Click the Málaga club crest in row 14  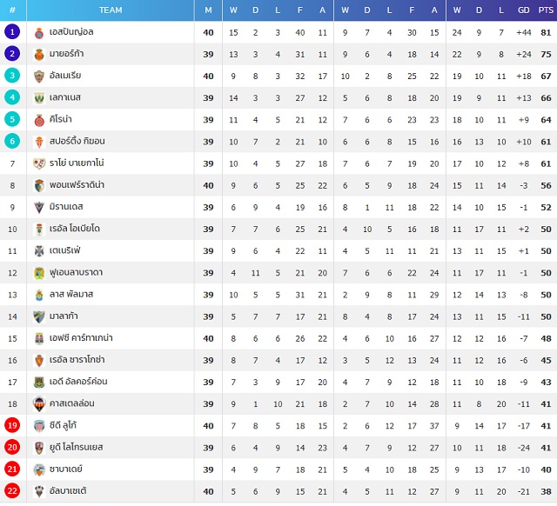[39, 316]
